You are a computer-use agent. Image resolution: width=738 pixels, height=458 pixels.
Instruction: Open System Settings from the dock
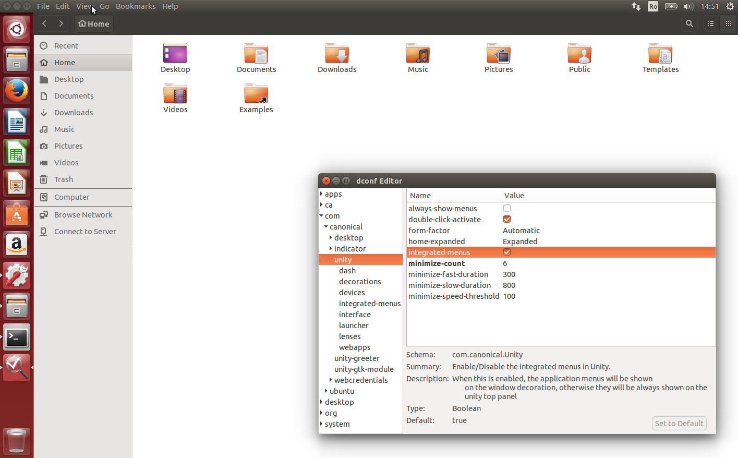17,275
